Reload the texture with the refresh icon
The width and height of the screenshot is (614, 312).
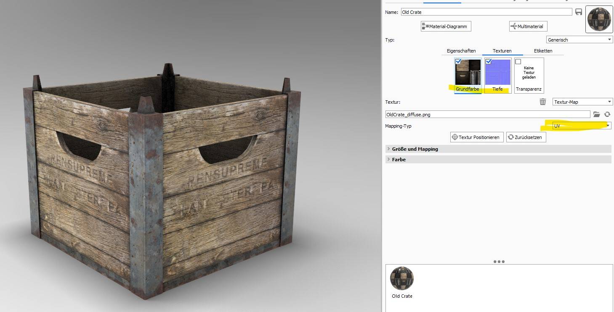pos(607,114)
